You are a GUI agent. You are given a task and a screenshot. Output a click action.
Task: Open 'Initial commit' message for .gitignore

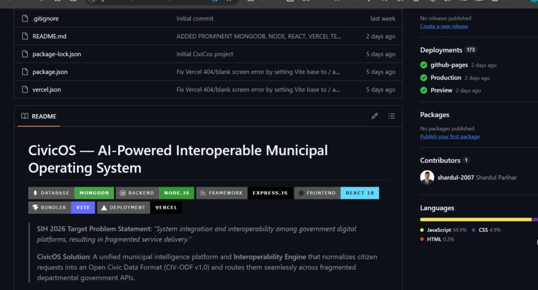pyautogui.click(x=195, y=19)
